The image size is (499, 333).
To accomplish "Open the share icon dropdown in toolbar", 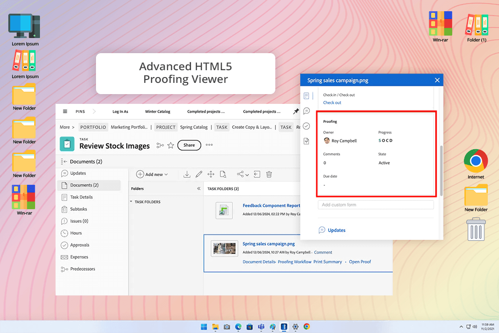I will pyautogui.click(x=243, y=174).
